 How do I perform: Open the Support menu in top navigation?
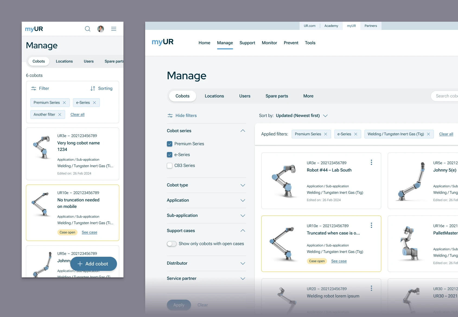click(x=247, y=43)
